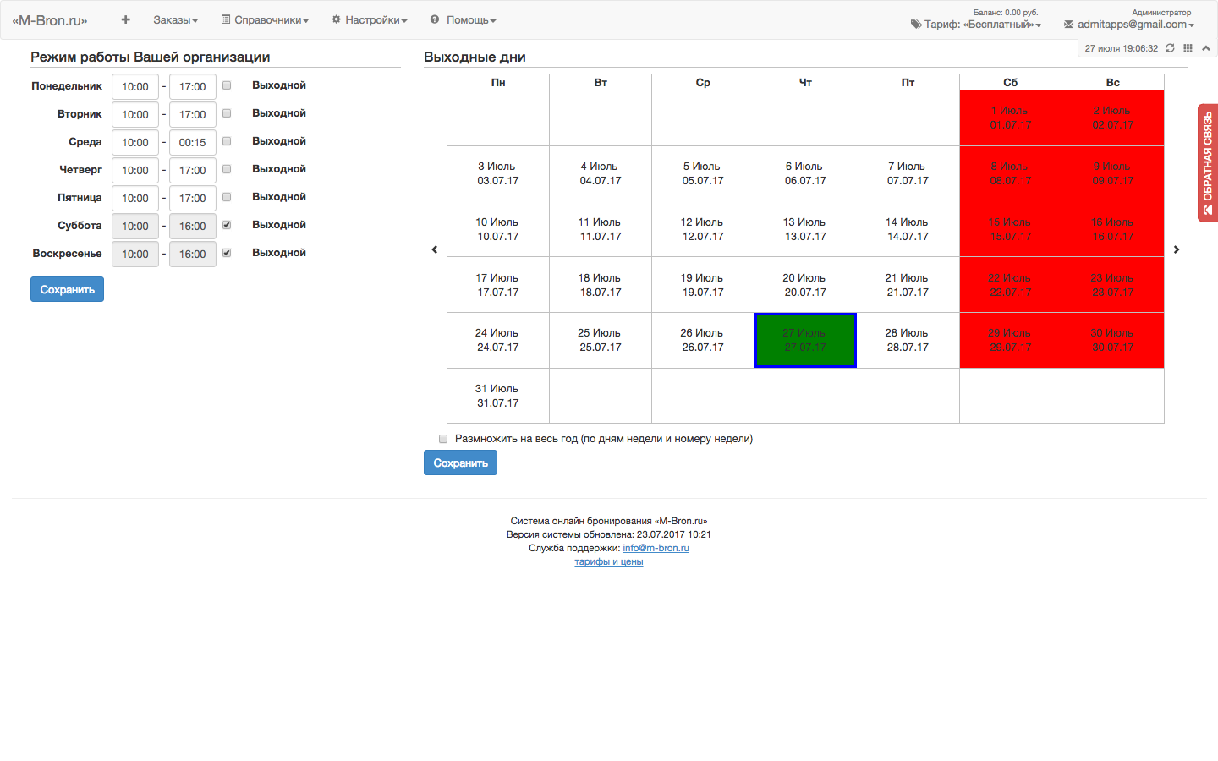Open the Заказы menu

pos(175,20)
